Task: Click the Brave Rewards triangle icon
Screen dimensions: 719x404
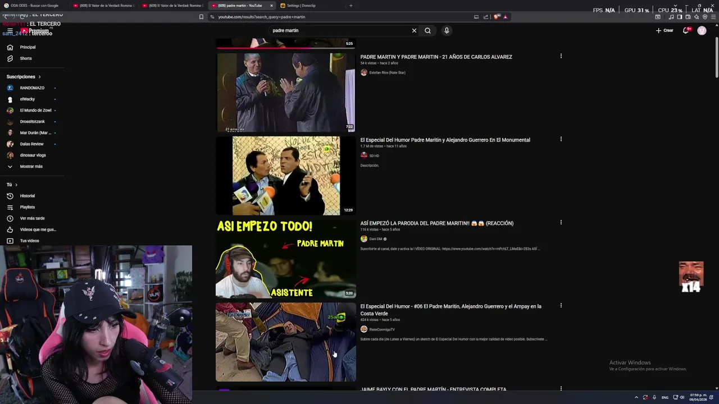Action: click(505, 17)
